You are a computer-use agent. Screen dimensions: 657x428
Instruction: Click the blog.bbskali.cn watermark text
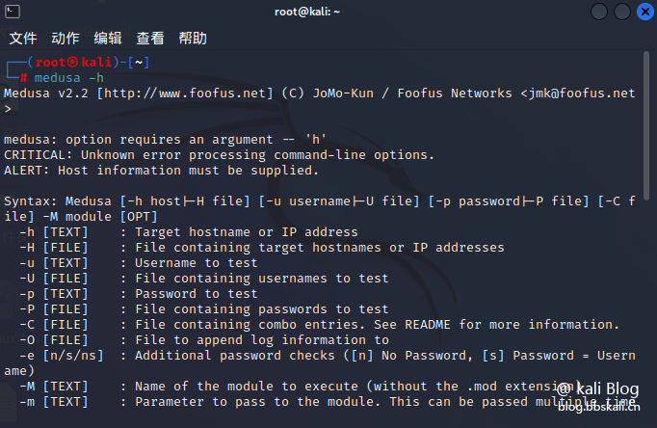[x=599, y=406]
